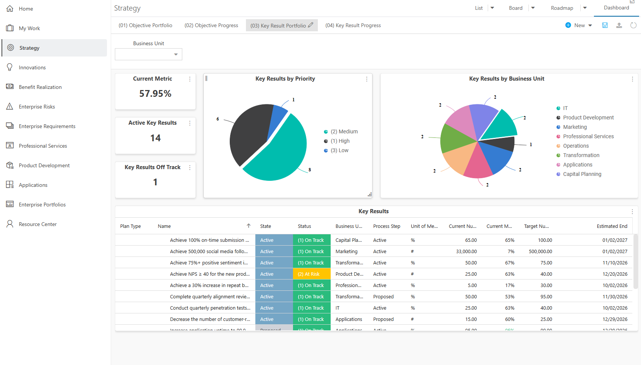641x365 pixels.
Task: Click the Benefit Realization icon
Action: [10, 87]
